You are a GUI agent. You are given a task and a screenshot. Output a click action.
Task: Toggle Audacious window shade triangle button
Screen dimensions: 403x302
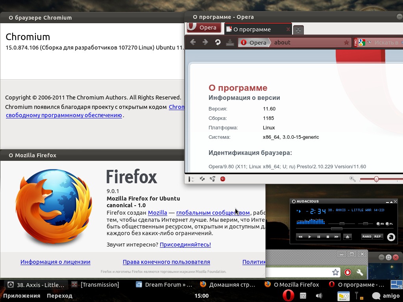392,202
